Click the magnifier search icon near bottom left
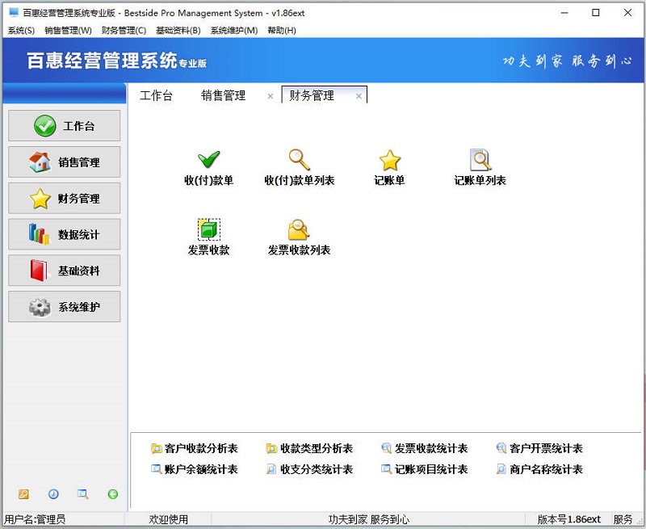 pyautogui.click(x=82, y=494)
